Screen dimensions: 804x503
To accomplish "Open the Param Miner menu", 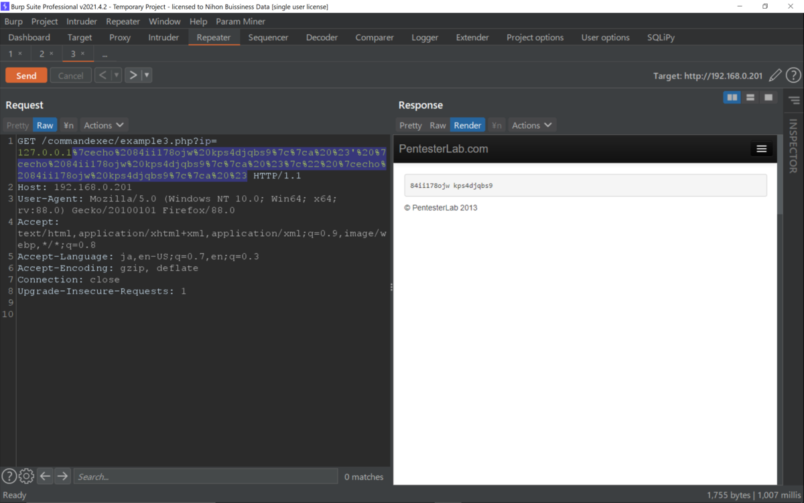I will coord(241,21).
